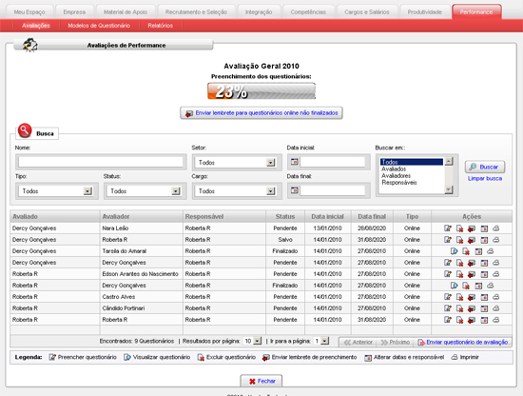Delete questionnaire in Tarsila do Amaral row

point(466,251)
